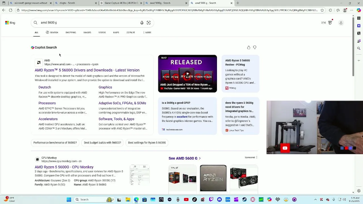Image resolution: width=363 pixels, height=204 pixels.
Task: Open AMD Ryzen 5 5600G - CPU Monkey result
Action: (x=64, y=167)
